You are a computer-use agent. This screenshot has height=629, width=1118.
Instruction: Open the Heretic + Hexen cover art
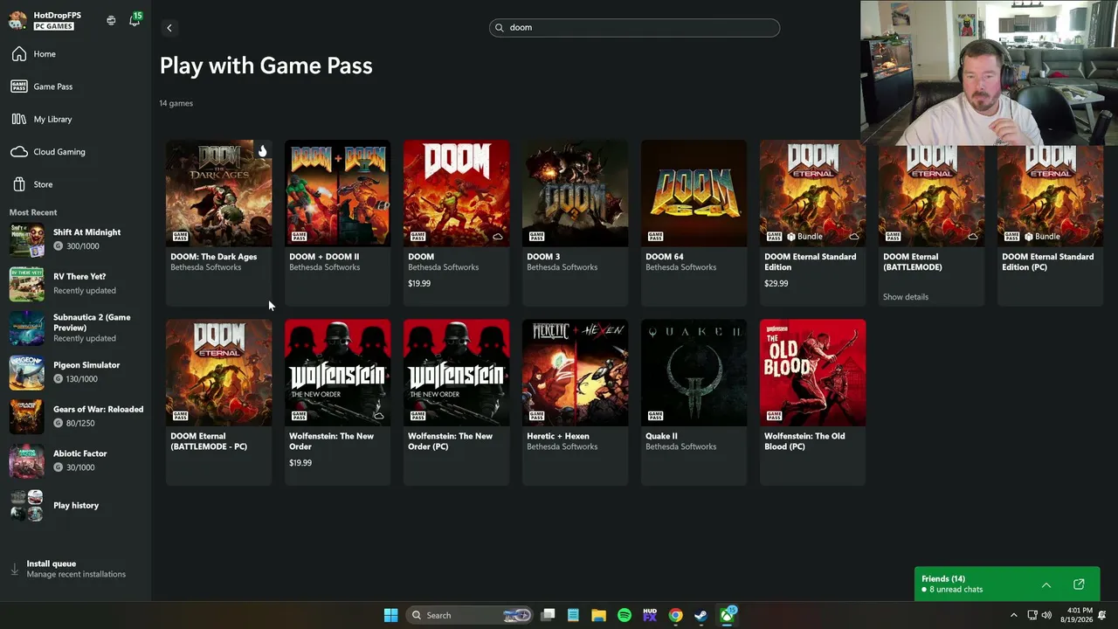point(576,373)
